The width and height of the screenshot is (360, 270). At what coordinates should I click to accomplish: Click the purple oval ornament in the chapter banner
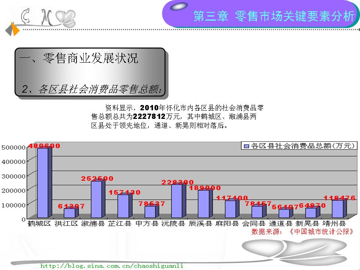click(179, 6)
